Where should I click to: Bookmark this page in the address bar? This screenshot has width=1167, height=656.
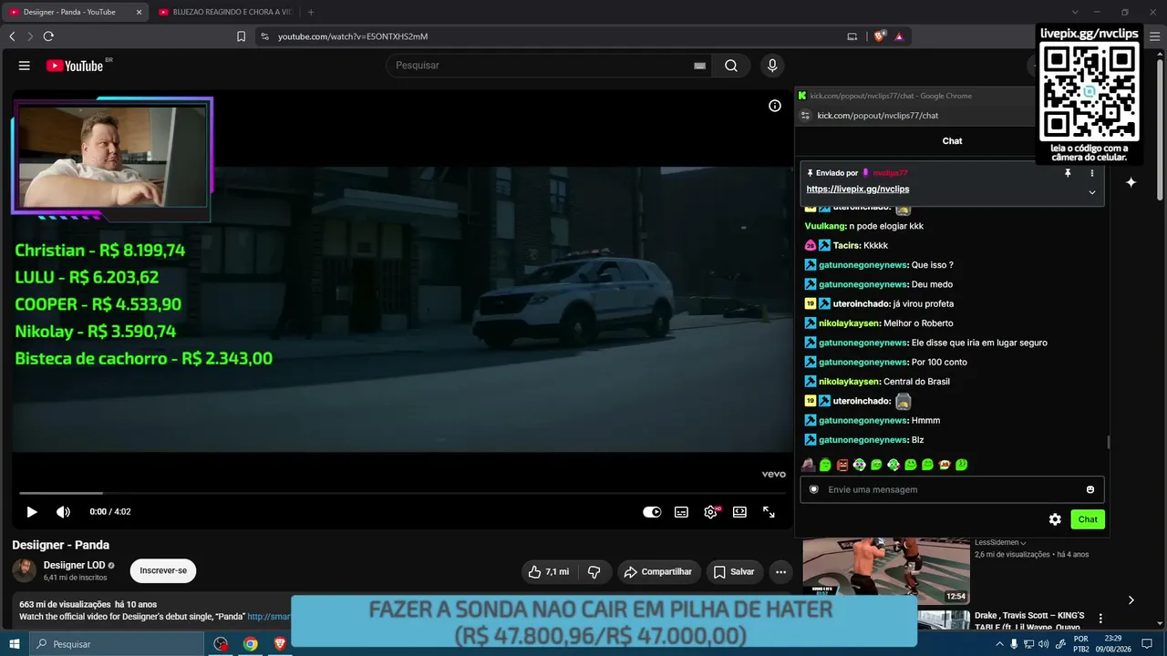242,36
